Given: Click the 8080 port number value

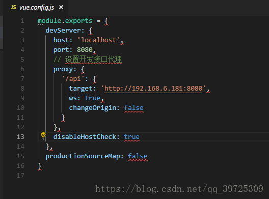Looking at the screenshot, I should 85,50.
